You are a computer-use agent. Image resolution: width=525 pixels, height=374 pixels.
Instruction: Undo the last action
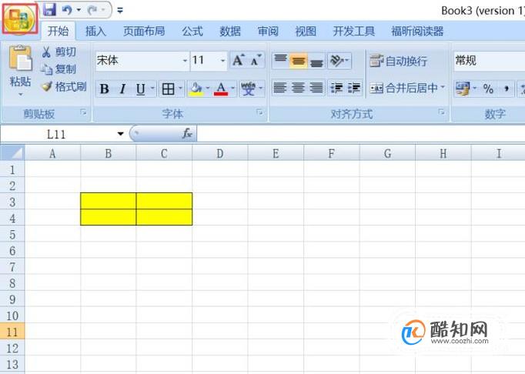point(67,10)
